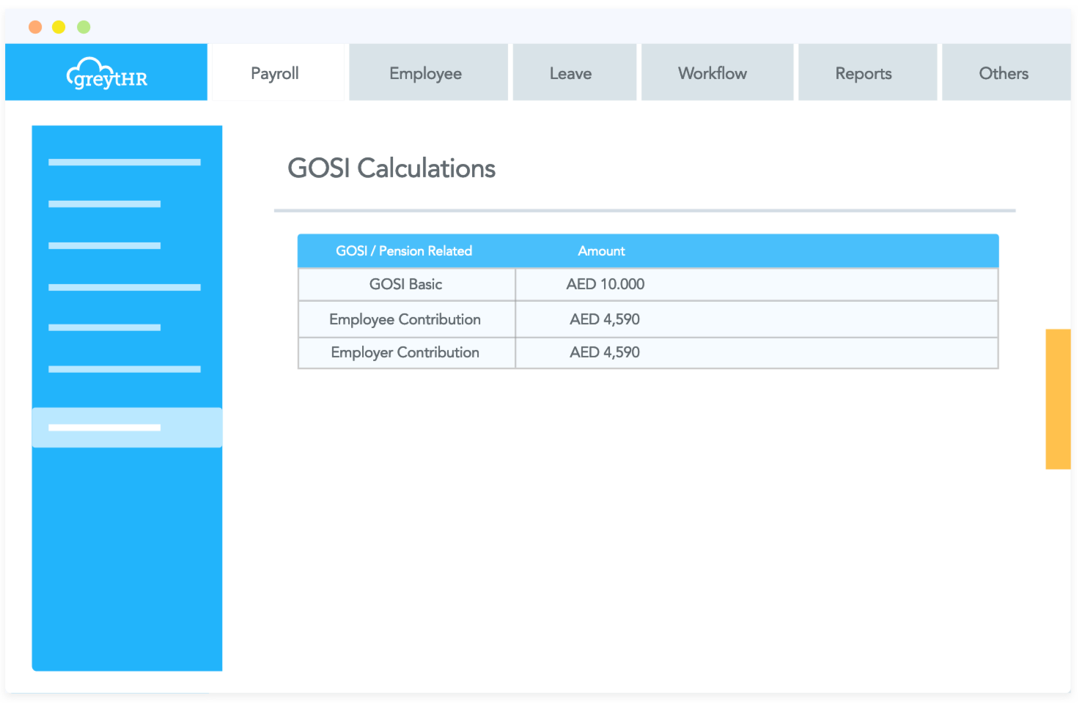The height and width of the screenshot is (709, 1079).
Task: Click the greytHR logo
Action: [x=107, y=73]
